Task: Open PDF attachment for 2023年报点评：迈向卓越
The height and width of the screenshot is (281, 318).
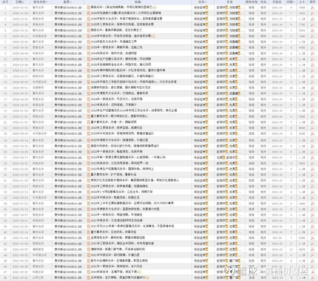Action: [x=312, y=105]
